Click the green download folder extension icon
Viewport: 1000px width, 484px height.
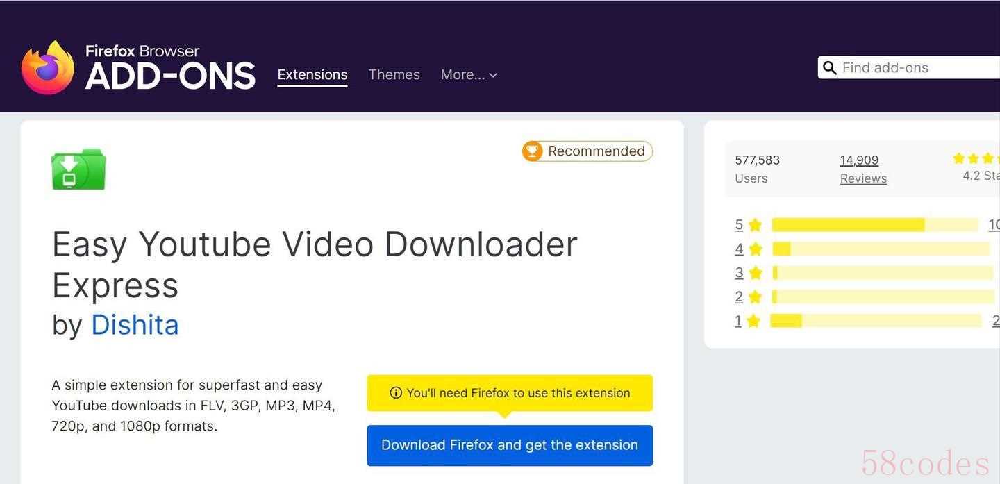(x=78, y=169)
